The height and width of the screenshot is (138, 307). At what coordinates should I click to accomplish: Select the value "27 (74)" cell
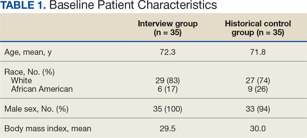click(x=258, y=80)
